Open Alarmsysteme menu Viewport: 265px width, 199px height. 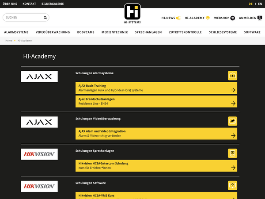(16, 32)
